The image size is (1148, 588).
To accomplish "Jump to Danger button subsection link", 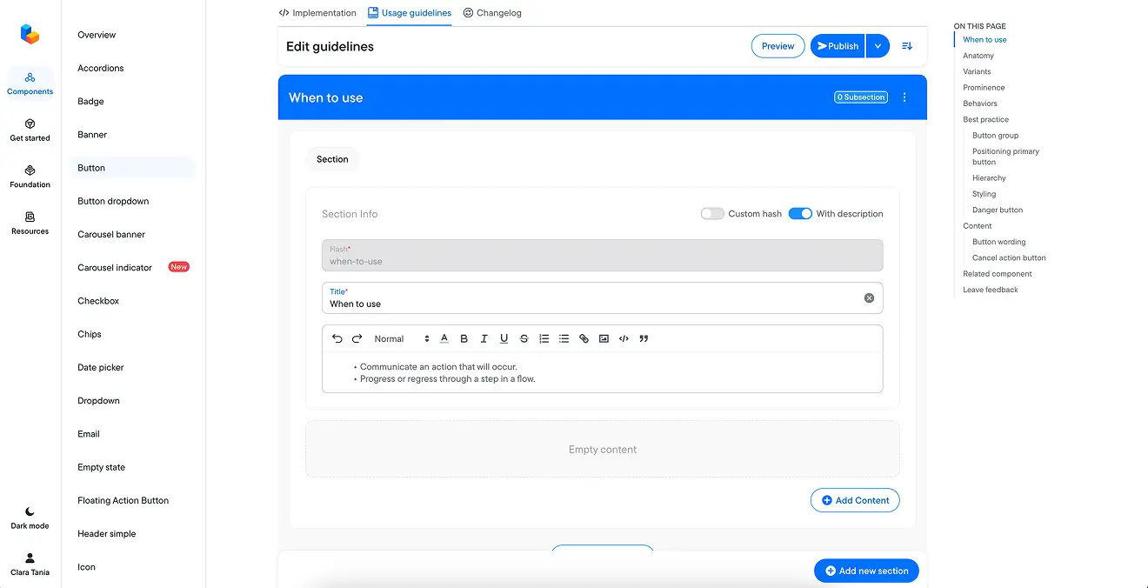I will pos(998,210).
